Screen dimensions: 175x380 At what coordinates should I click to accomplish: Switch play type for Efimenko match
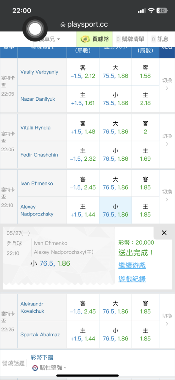[167, 196]
